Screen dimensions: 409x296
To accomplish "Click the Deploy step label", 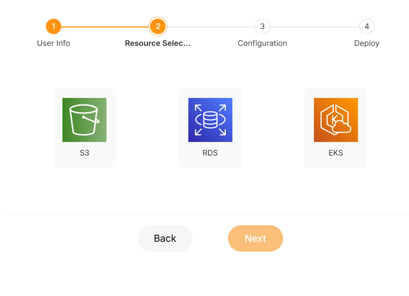I will click(367, 43).
